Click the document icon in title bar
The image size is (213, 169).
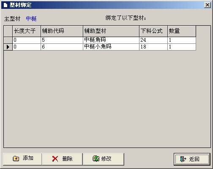point(5,5)
